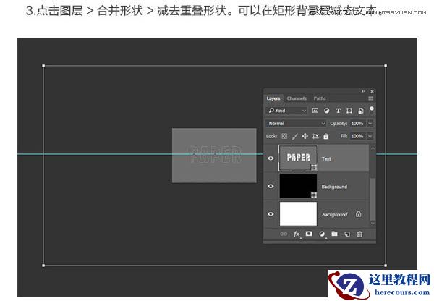Image resolution: width=434 pixels, height=301 pixels.
Task: Click the layers list scrollbar thumb
Action: point(373,199)
